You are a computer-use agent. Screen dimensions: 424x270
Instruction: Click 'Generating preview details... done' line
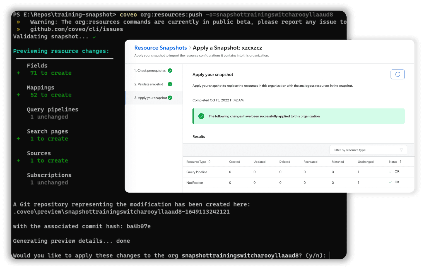(71, 241)
